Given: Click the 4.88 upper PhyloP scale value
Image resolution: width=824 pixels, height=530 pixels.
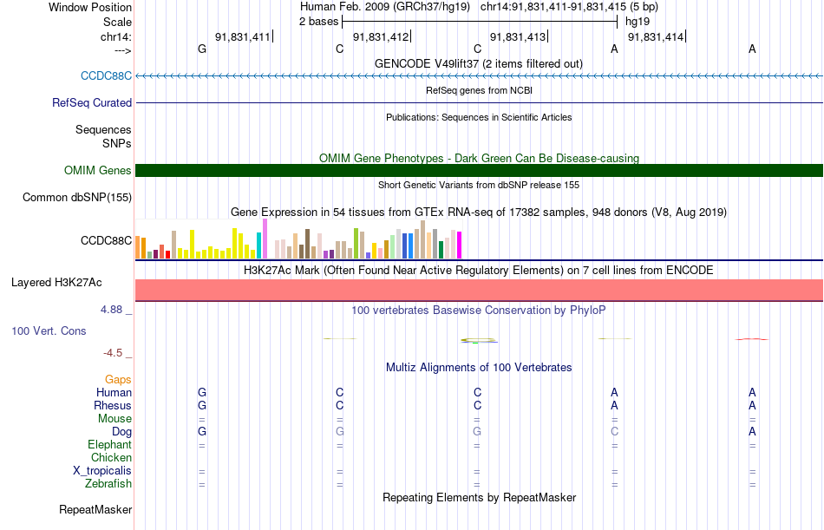Looking at the screenshot, I should tap(111, 310).
